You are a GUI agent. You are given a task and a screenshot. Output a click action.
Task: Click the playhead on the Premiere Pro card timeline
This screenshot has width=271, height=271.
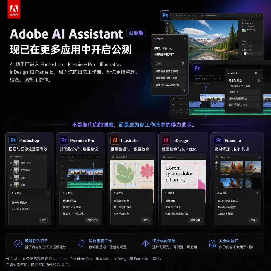93,164
